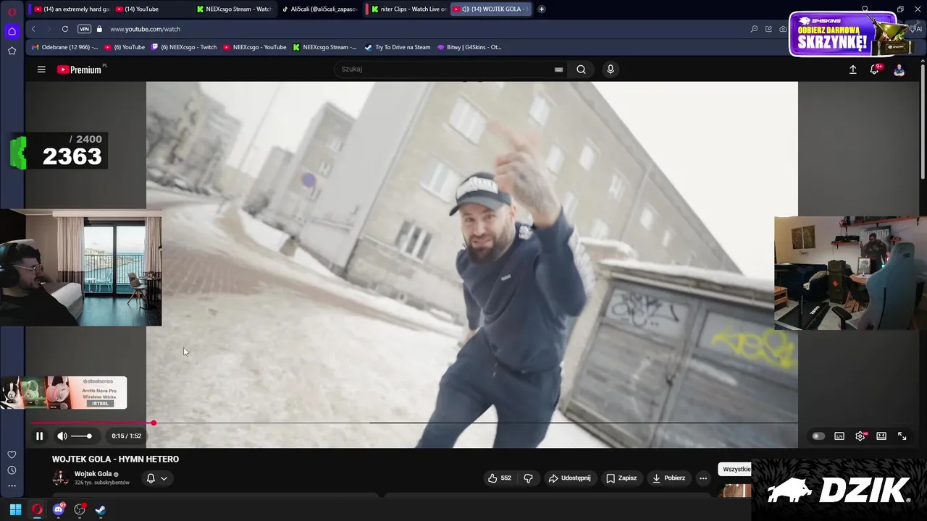Open the Wojtek Gola channel link

click(x=93, y=474)
